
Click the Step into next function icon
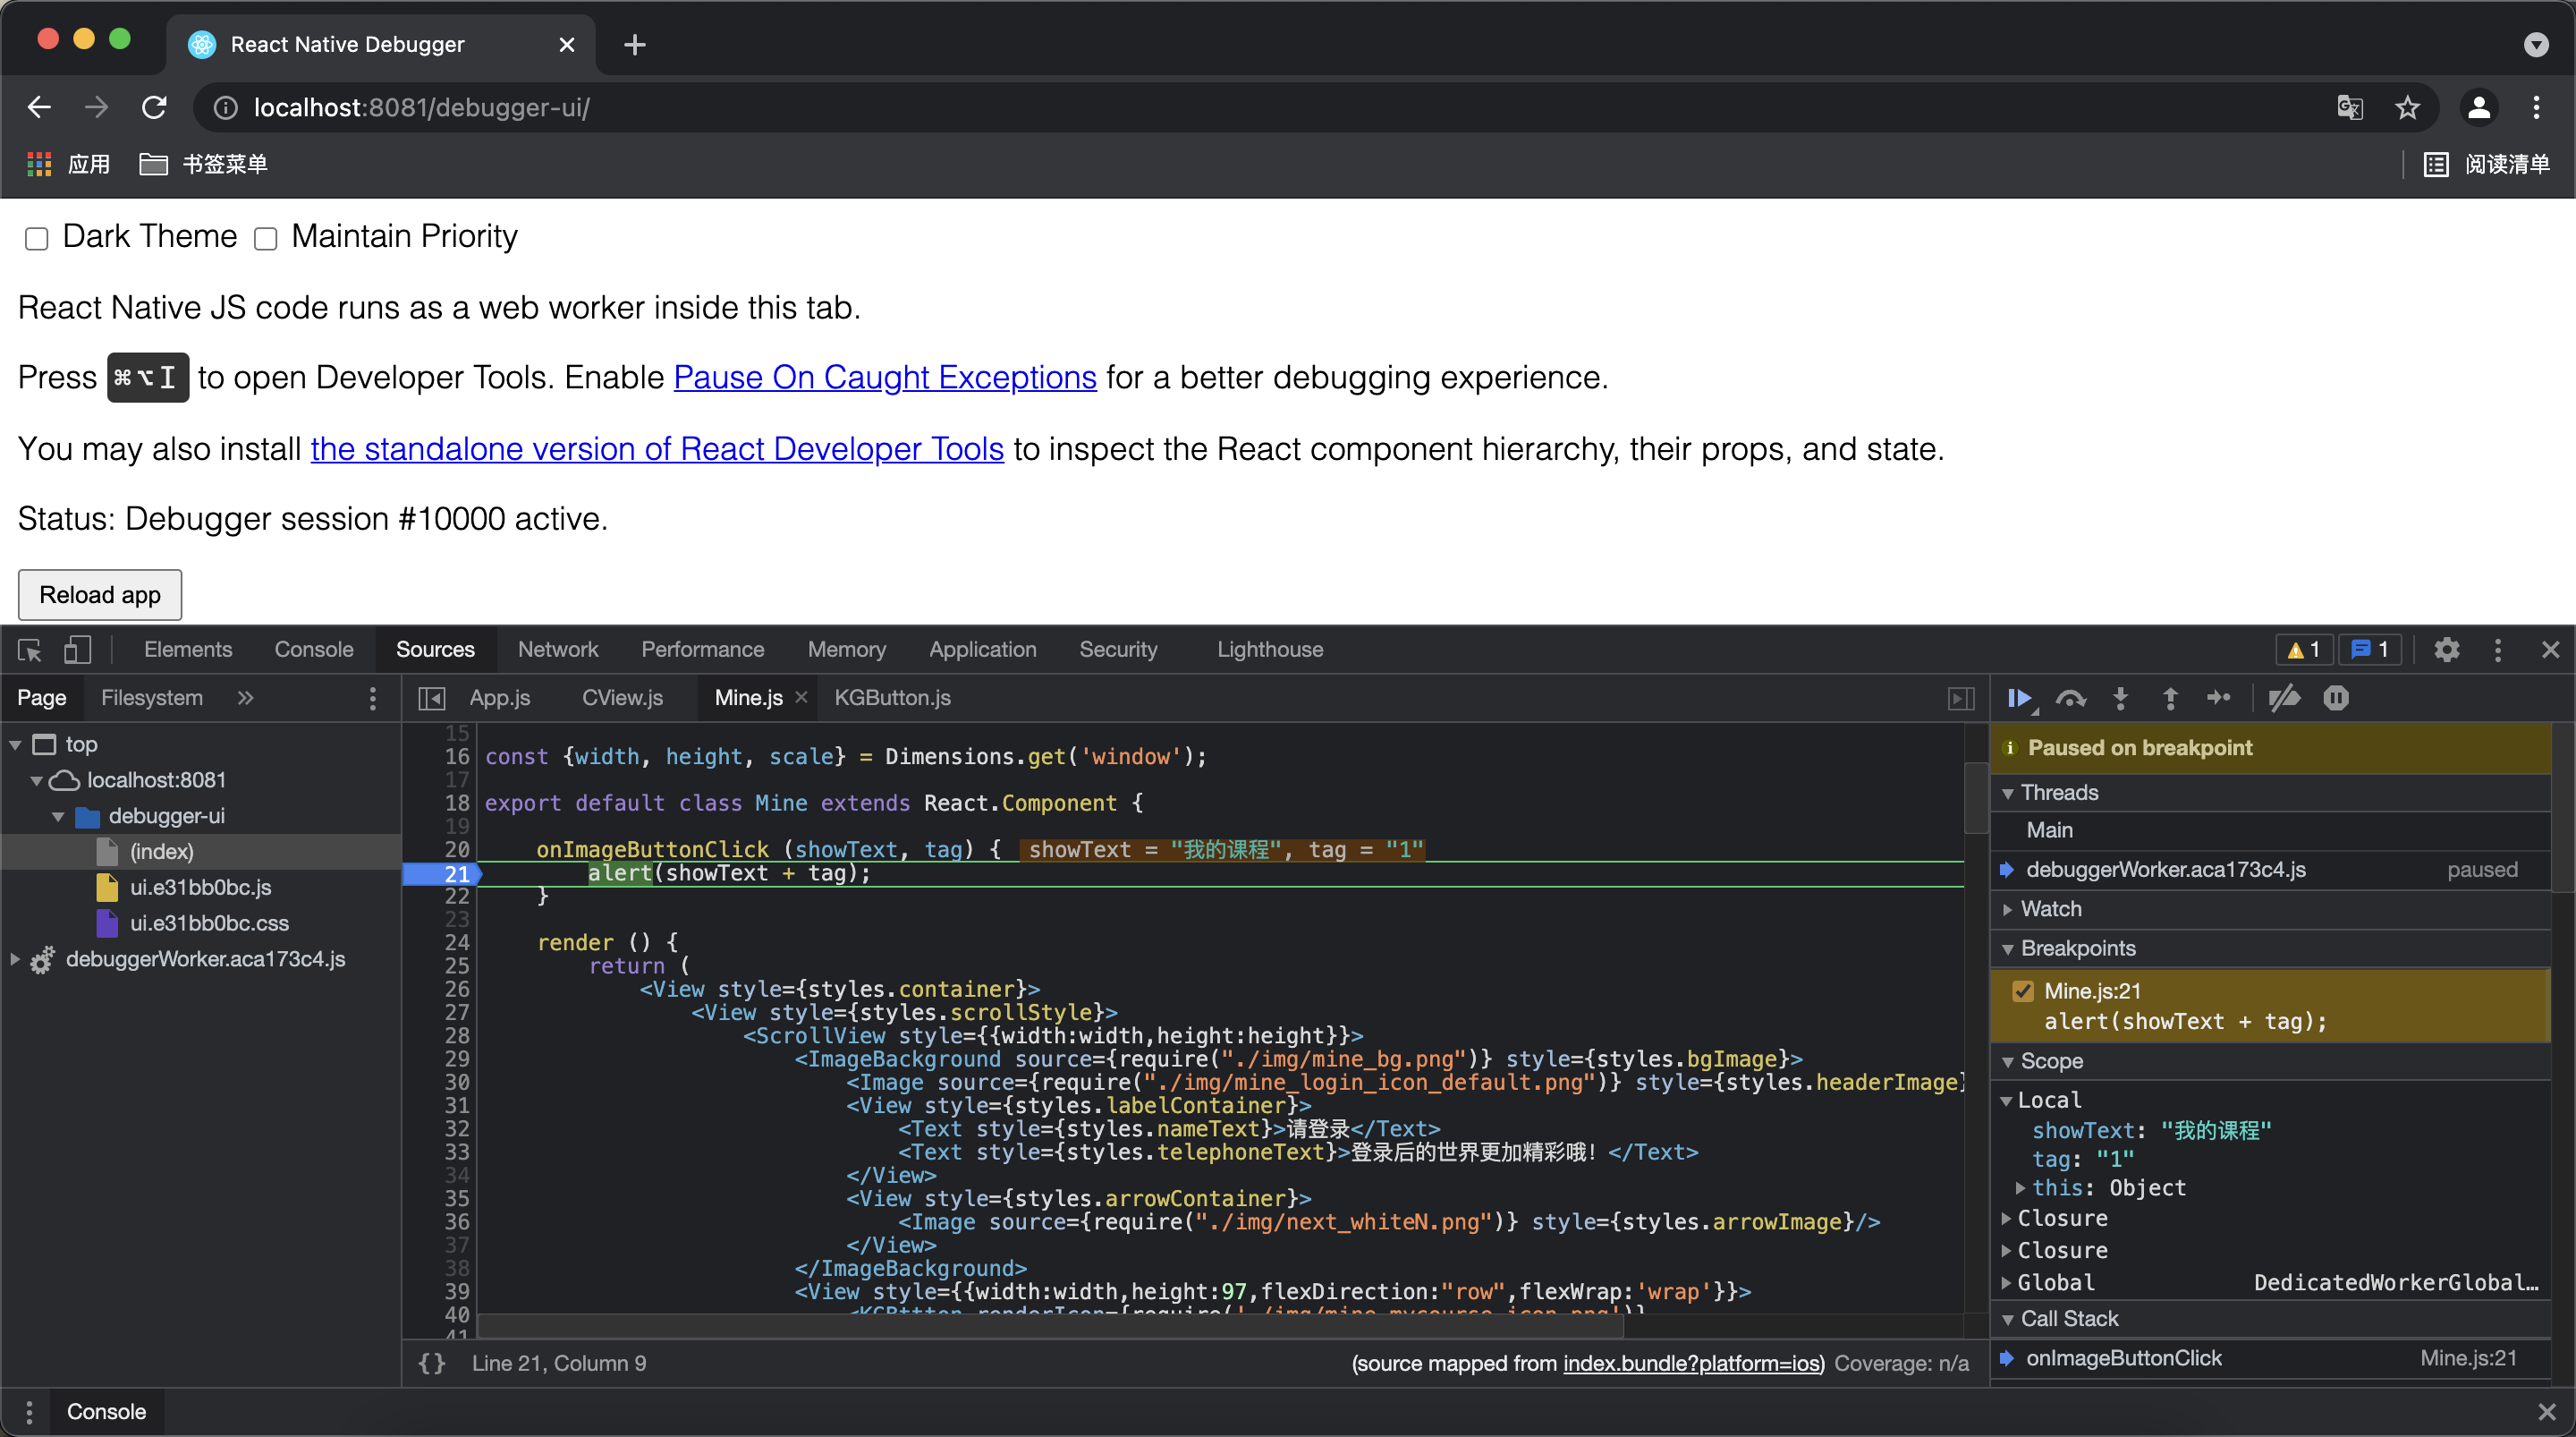tap(2120, 699)
